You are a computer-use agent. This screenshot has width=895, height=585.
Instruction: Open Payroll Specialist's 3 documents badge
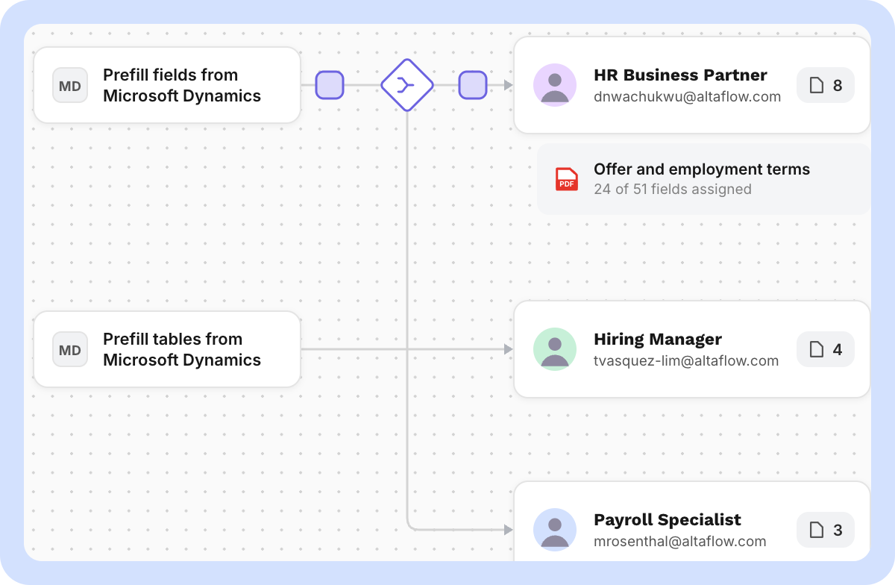(826, 530)
